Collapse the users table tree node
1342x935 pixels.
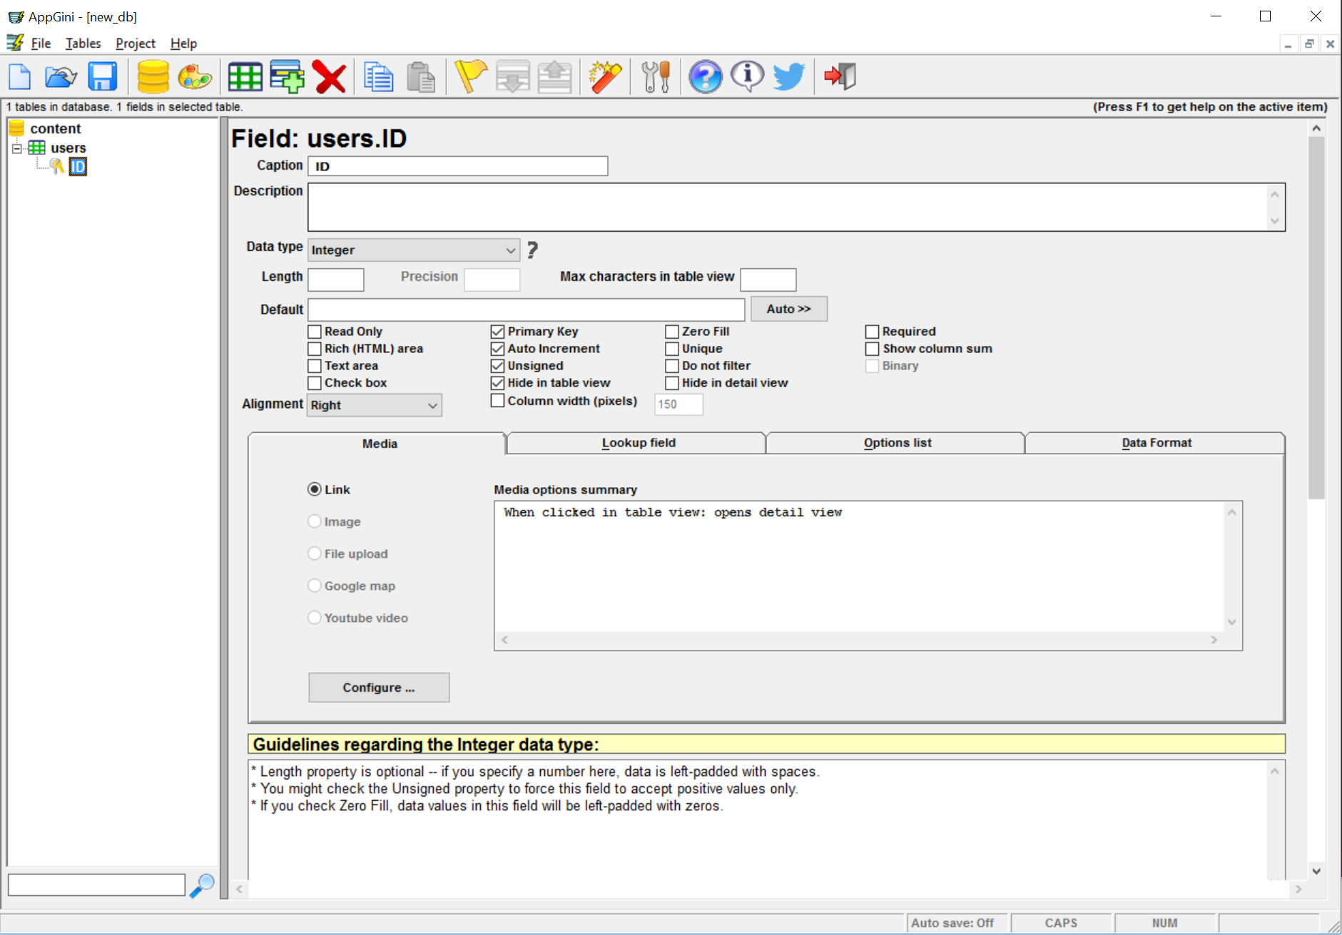17,148
